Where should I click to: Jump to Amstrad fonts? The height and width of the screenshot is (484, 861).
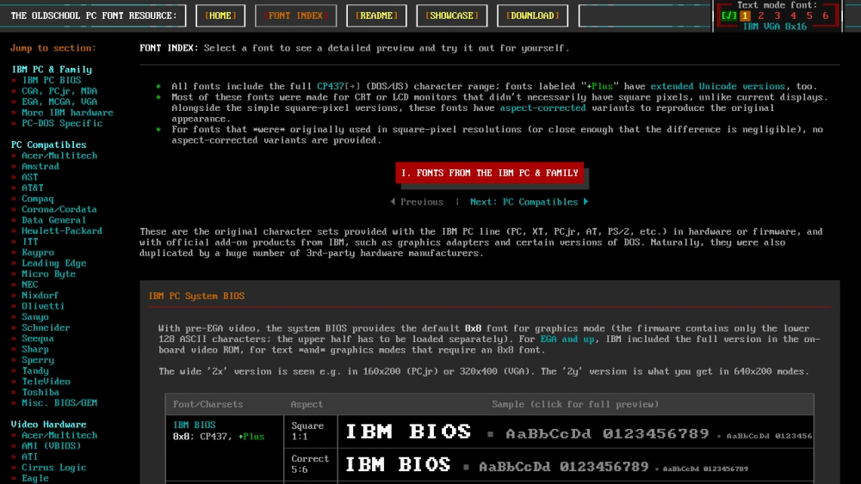[x=40, y=166]
